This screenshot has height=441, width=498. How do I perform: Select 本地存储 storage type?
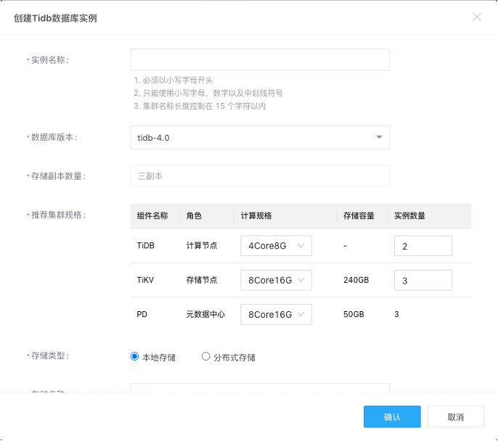tap(135, 356)
